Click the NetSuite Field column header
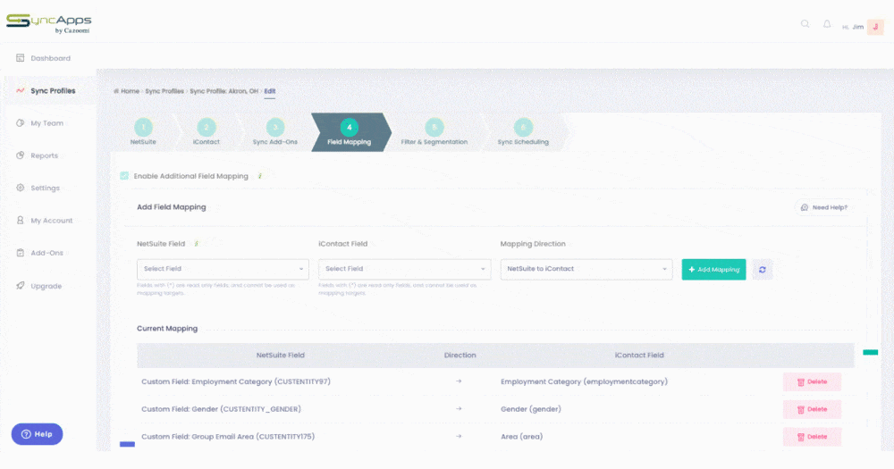The height and width of the screenshot is (469, 894). point(281,355)
